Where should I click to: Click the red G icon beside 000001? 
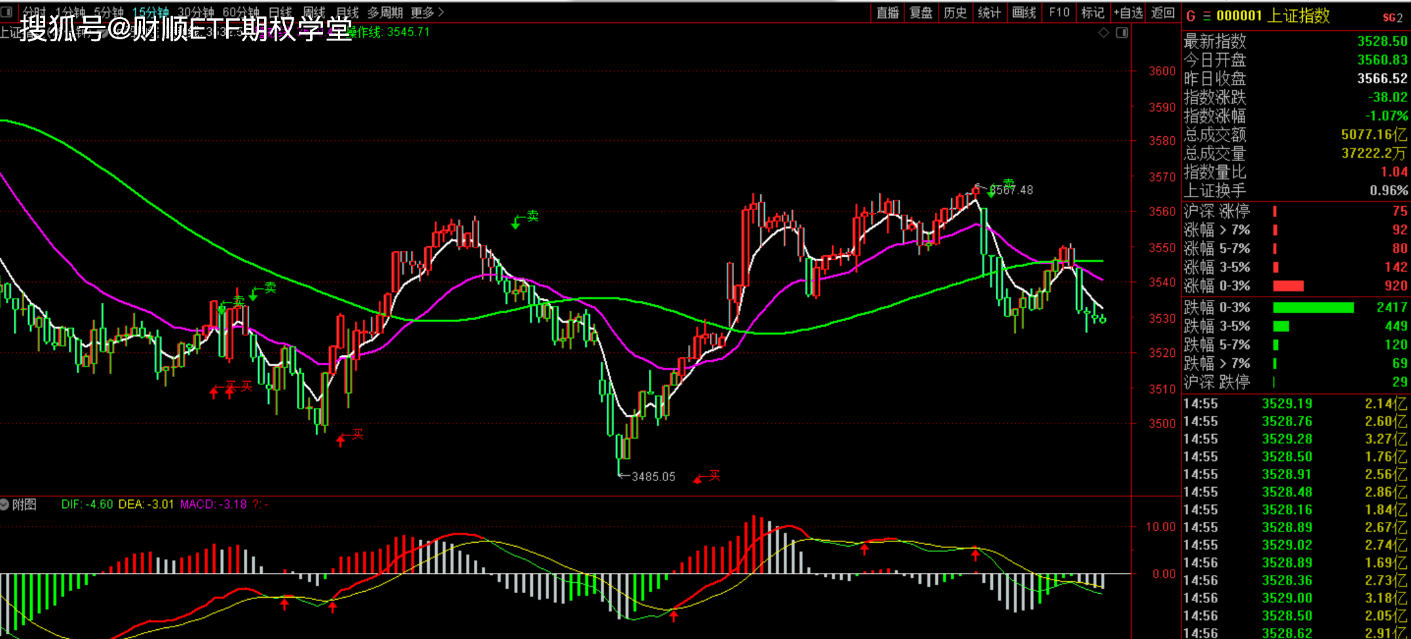click(1191, 16)
